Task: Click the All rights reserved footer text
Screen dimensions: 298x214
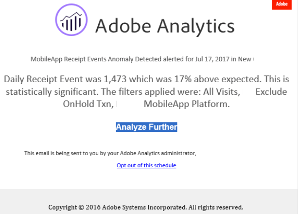Action: 216,207
